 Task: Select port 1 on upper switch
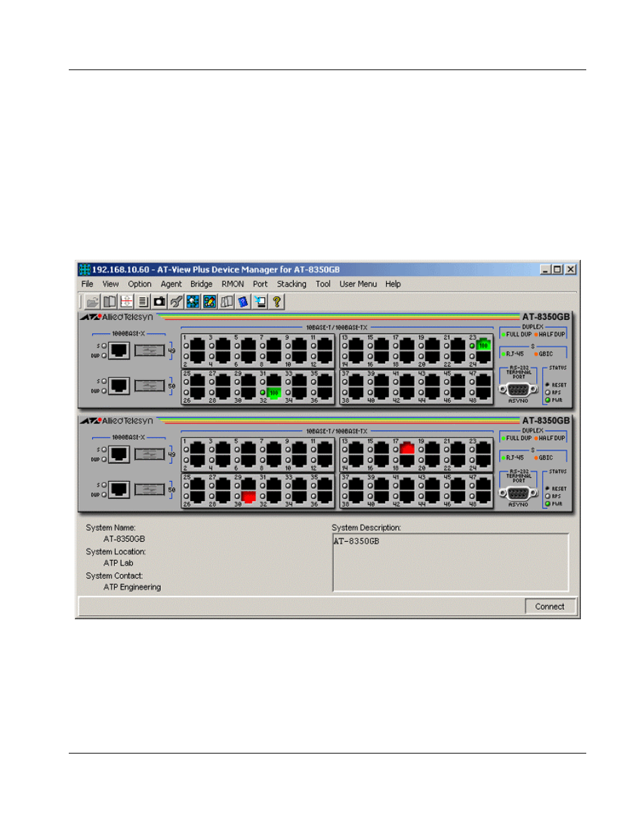[x=197, y=345]
